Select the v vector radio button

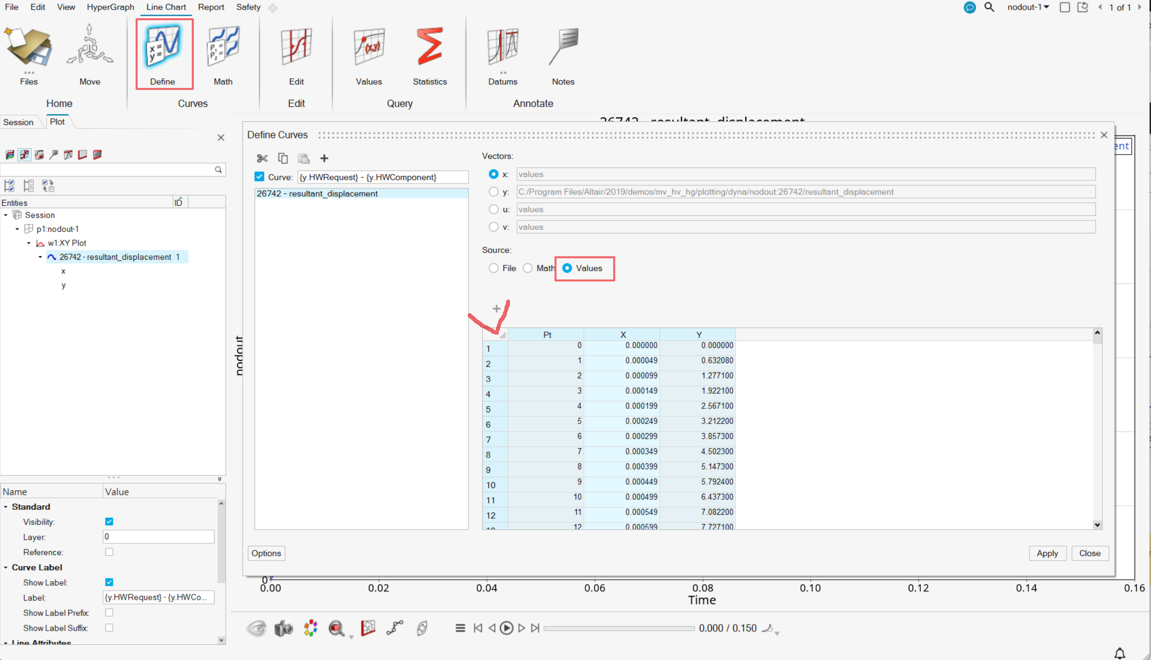493,227
